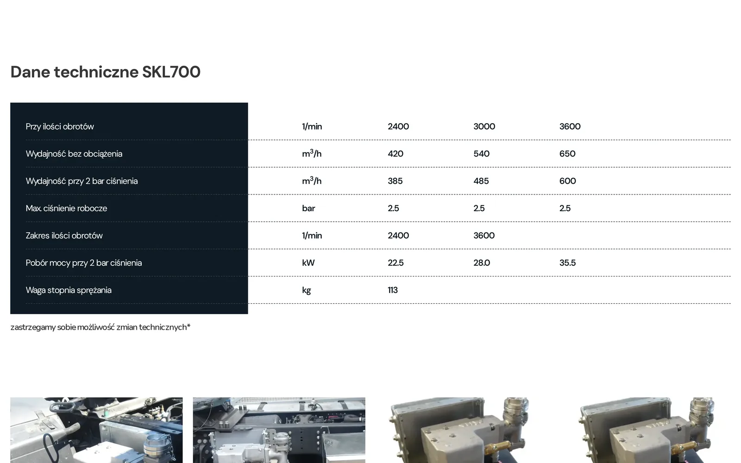Screen dimensions: 741x463
Task: Click the unit 'bar' cell
Action: [308, 208]
